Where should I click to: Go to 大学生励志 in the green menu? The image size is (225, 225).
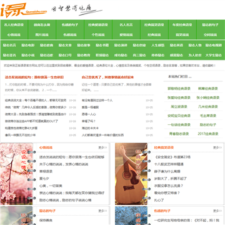point(214,55)
